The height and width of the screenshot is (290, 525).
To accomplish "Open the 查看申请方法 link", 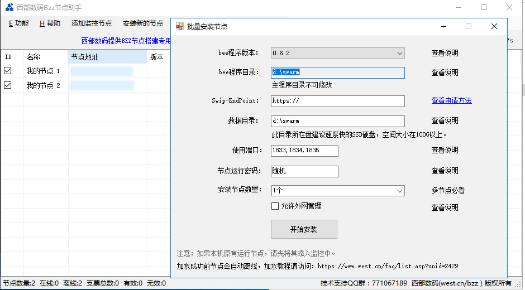I will click(x=451, y=100).
